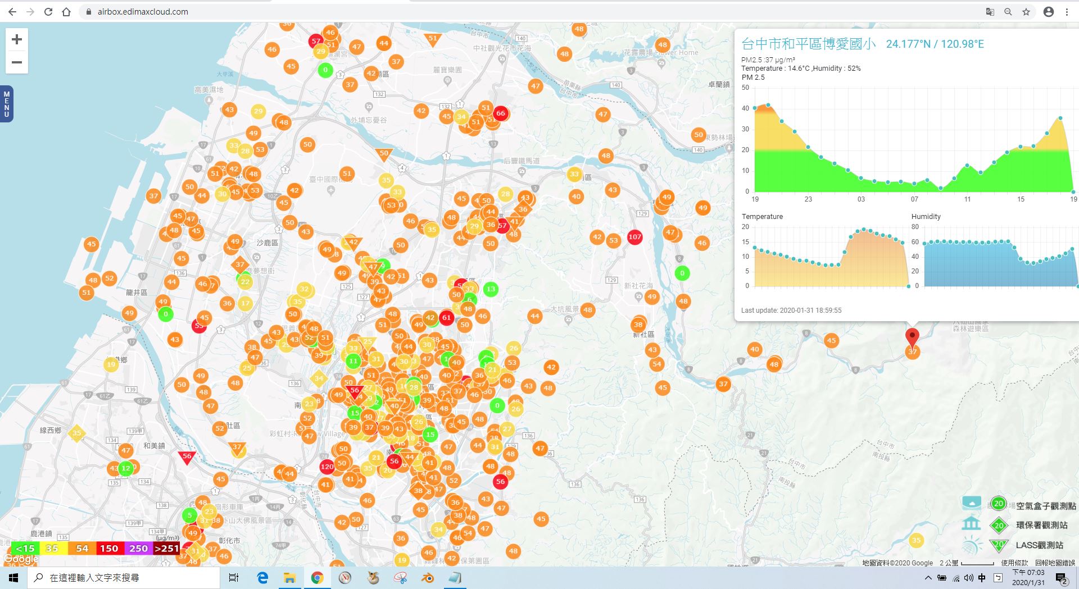This screenshot has height=589, width=1079.
Task: Zoom in the map with plus button
Action: [17, 39]
